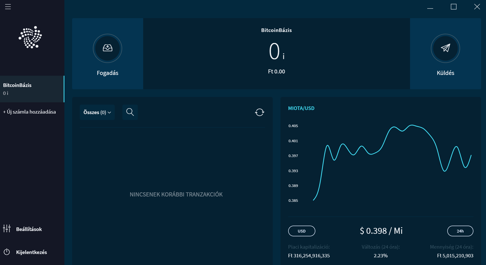Select the BitcoinBázis account in the sidebar
The height and width of the screenshot is (265, 486).
coord(32,89)
